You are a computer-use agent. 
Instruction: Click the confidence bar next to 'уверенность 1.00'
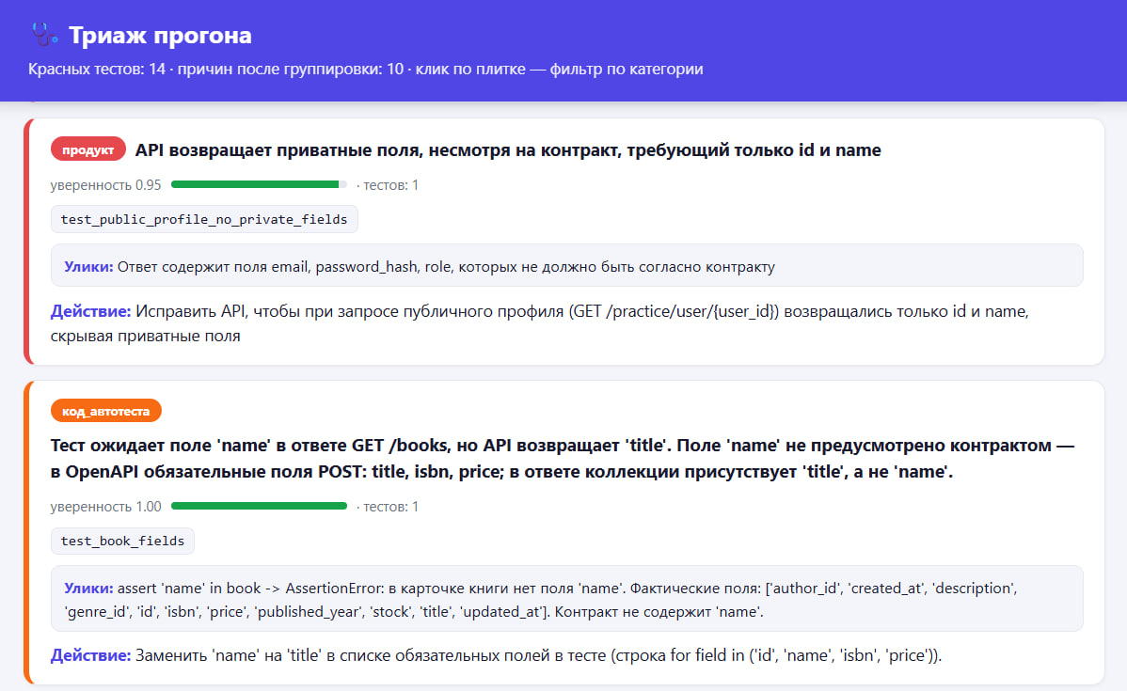click(259, 507)
